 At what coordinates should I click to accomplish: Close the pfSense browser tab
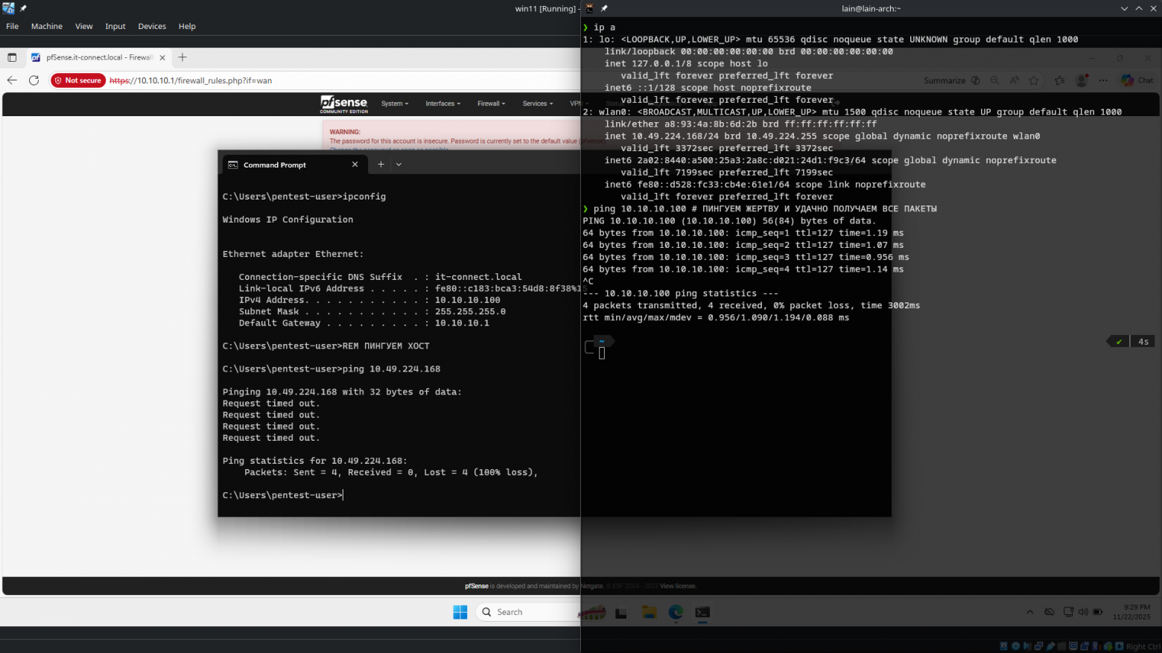tap(162, 57)
